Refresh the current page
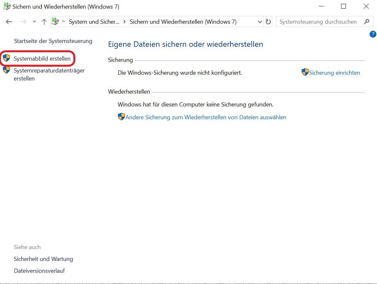Image resolution: width=377 pixels, height=284 pixels. pyautogui.click(x=268, y=22)
